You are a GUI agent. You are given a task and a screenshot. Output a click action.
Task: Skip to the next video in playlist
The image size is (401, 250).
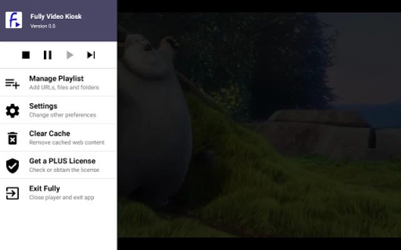91,55
